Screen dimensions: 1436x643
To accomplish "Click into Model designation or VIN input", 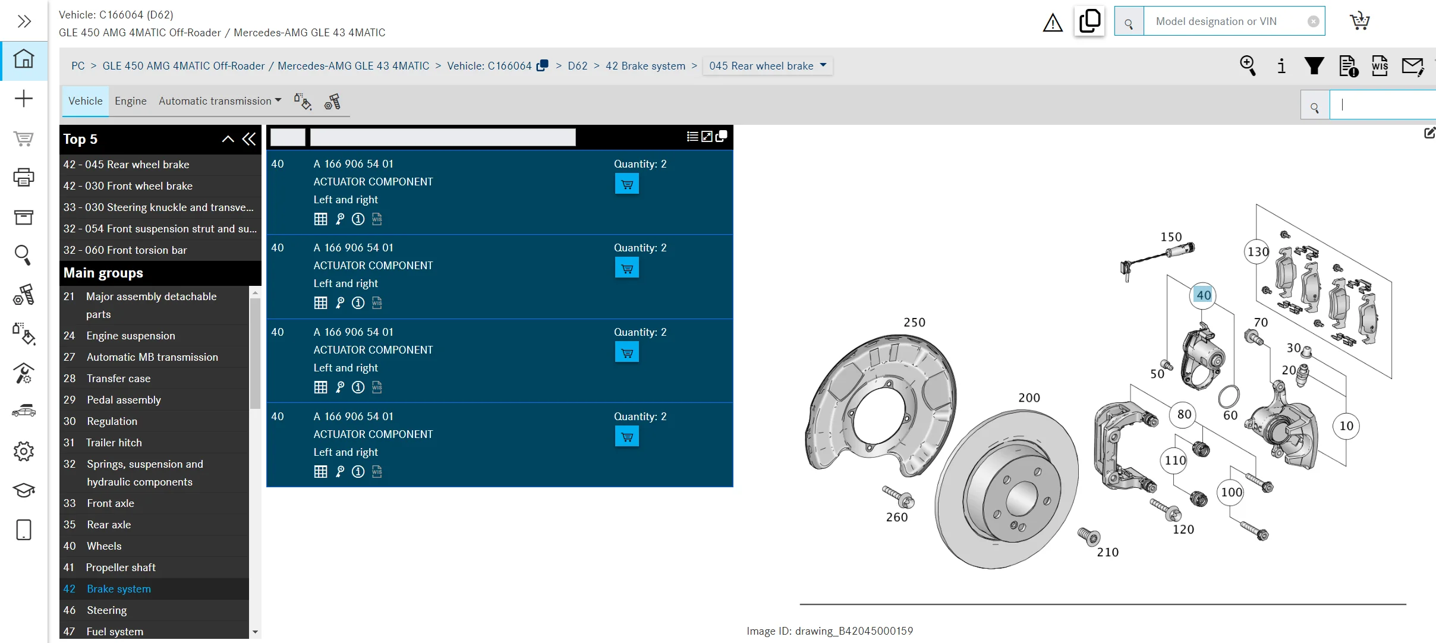I will click(x=1224, y=21).
